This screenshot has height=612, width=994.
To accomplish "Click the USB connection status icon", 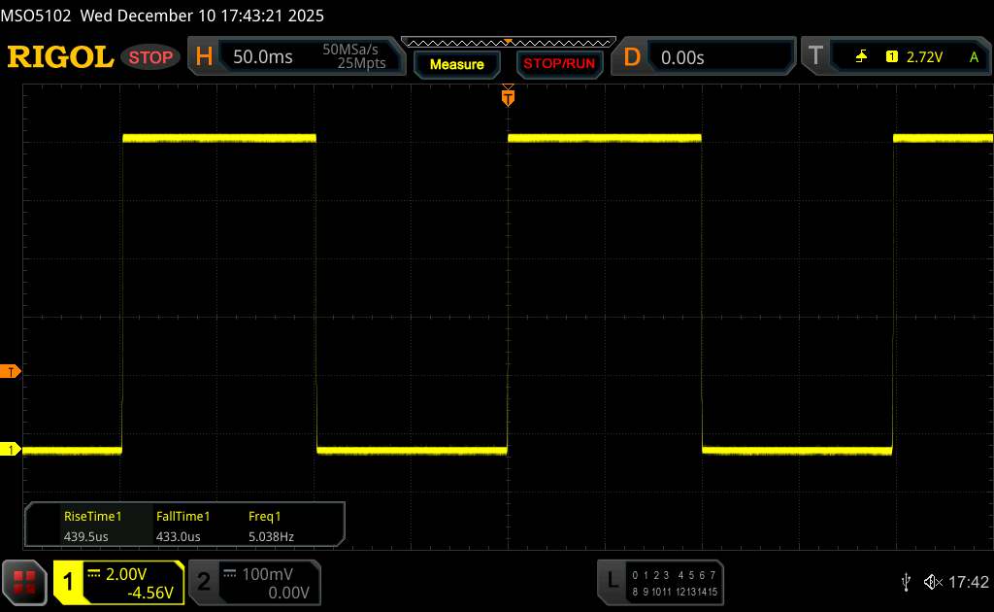I will click(x=906, y=582).
